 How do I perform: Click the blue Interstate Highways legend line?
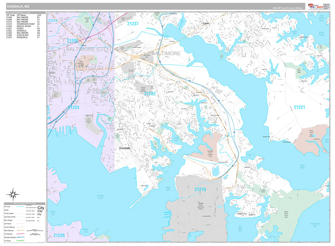[20, 237]
